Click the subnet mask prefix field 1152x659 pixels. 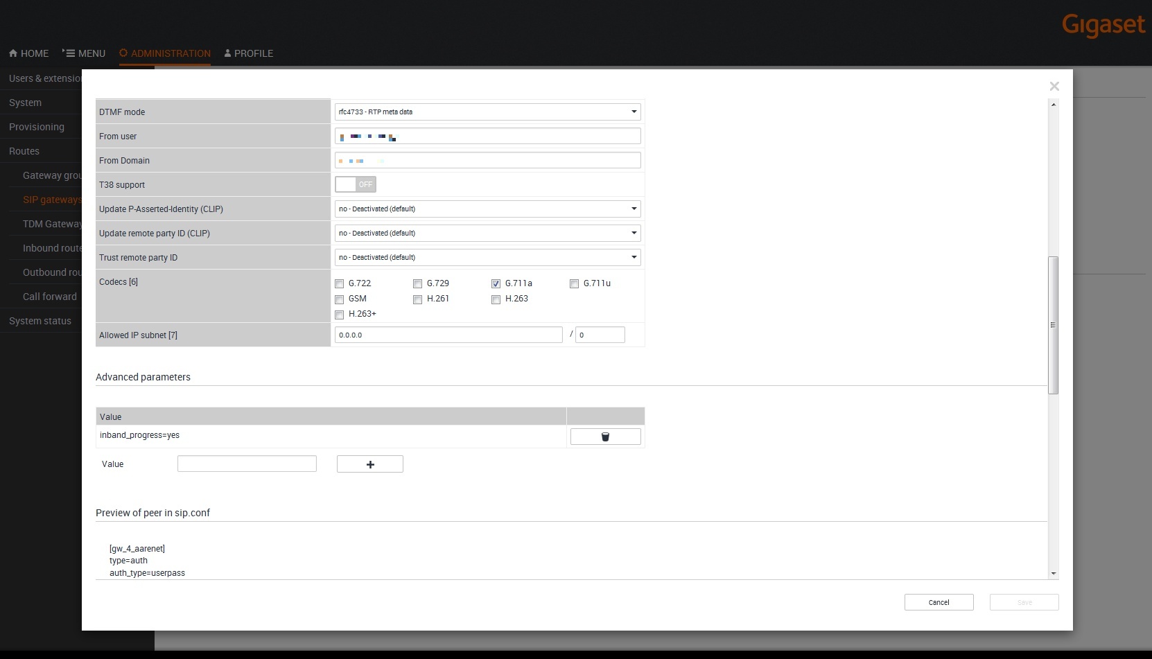pos(600,335)
